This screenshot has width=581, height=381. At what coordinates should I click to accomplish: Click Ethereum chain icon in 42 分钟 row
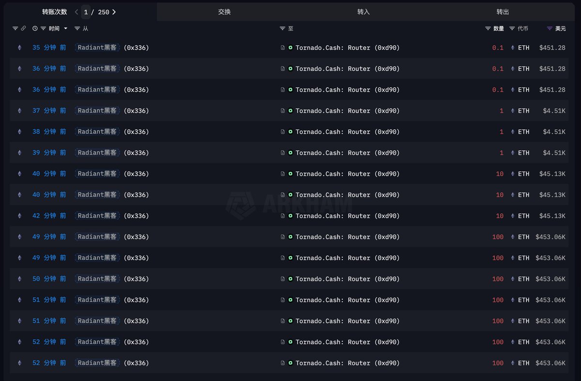pyautogui.click(x=20, y=216)
